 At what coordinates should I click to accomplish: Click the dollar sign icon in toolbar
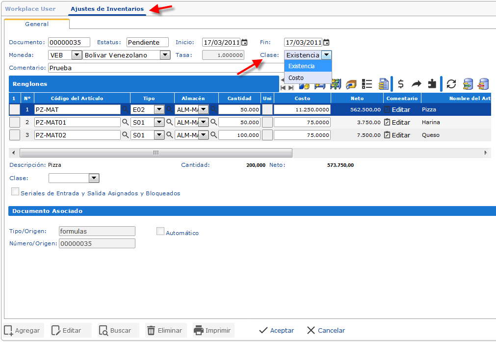[401, 84]
